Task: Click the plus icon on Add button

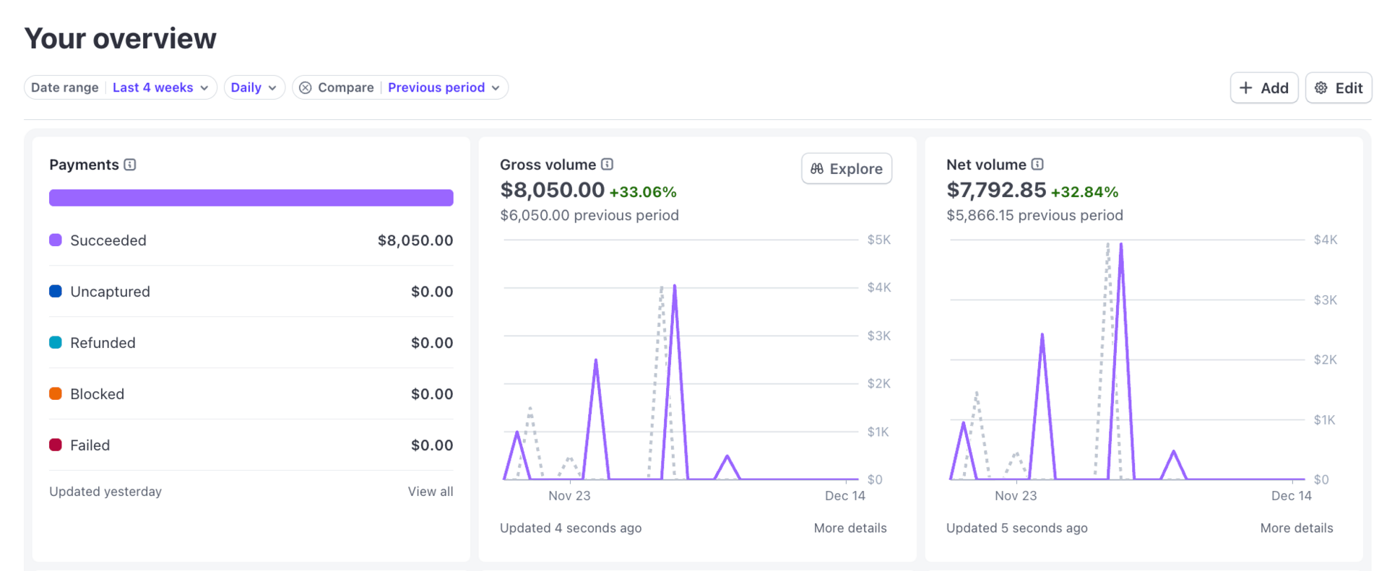Action: pos(1246,88)
